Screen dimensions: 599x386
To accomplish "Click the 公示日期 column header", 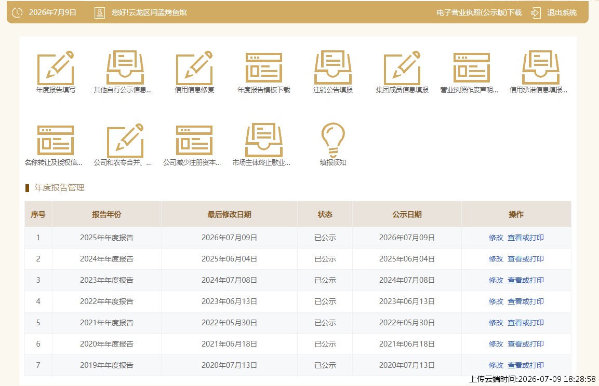I will point(407,214).
